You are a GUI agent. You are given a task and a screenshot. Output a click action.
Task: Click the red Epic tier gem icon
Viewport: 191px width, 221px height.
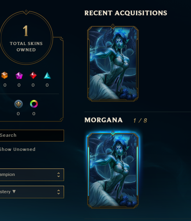(33, 75)
